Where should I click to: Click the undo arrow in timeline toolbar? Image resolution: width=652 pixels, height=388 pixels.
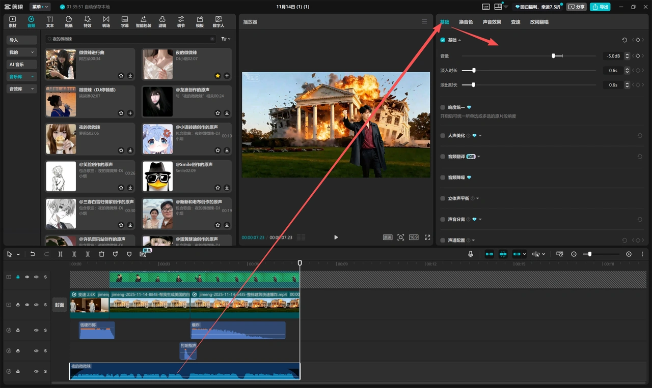pyautogui.click(x=33, y=254)
